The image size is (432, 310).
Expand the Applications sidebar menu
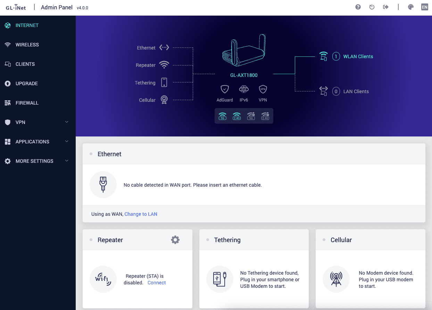point(37,142)
